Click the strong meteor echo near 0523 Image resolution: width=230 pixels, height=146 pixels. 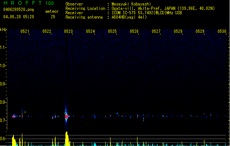[x=67, y=116]
